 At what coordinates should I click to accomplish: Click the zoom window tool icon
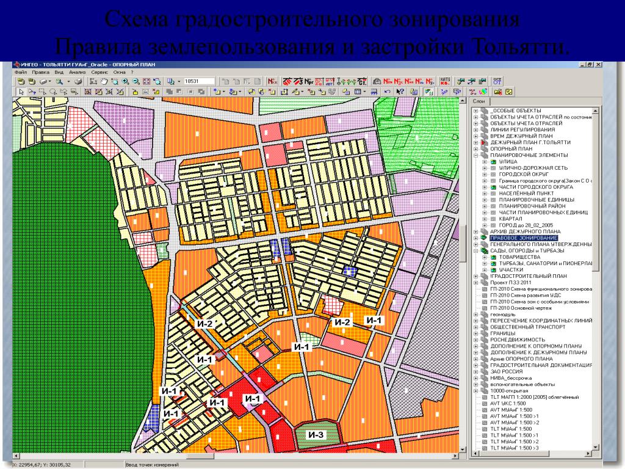click(114, 81)
